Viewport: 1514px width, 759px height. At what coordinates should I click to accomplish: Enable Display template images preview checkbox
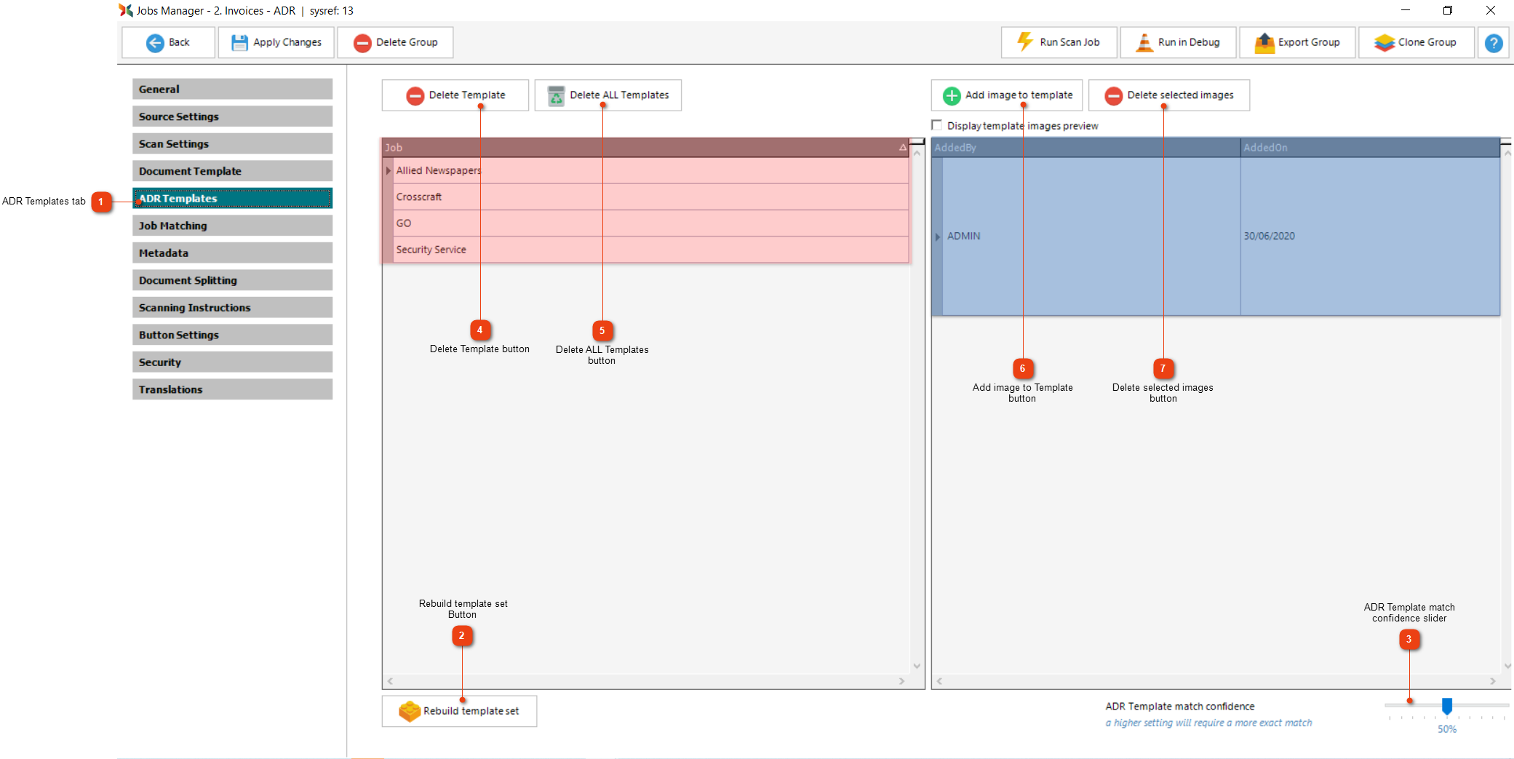(x=937, y=125)
